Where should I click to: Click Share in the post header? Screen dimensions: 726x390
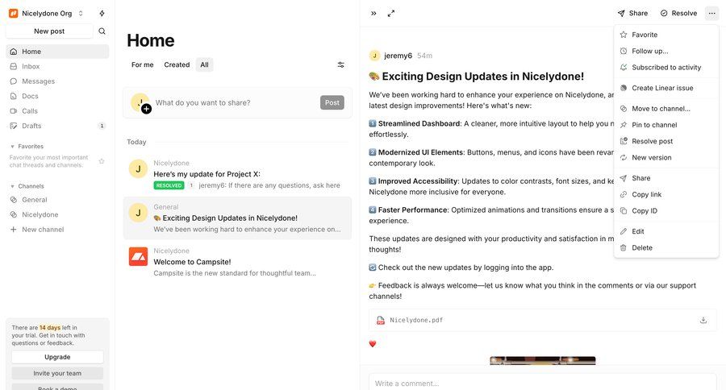coord(632,14)
